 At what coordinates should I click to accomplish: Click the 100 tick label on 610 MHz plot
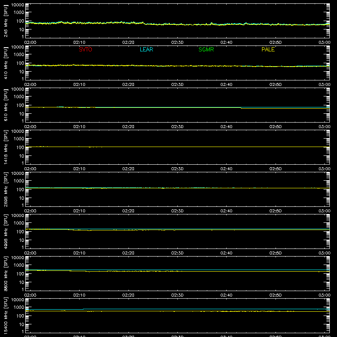pos(20,105)
